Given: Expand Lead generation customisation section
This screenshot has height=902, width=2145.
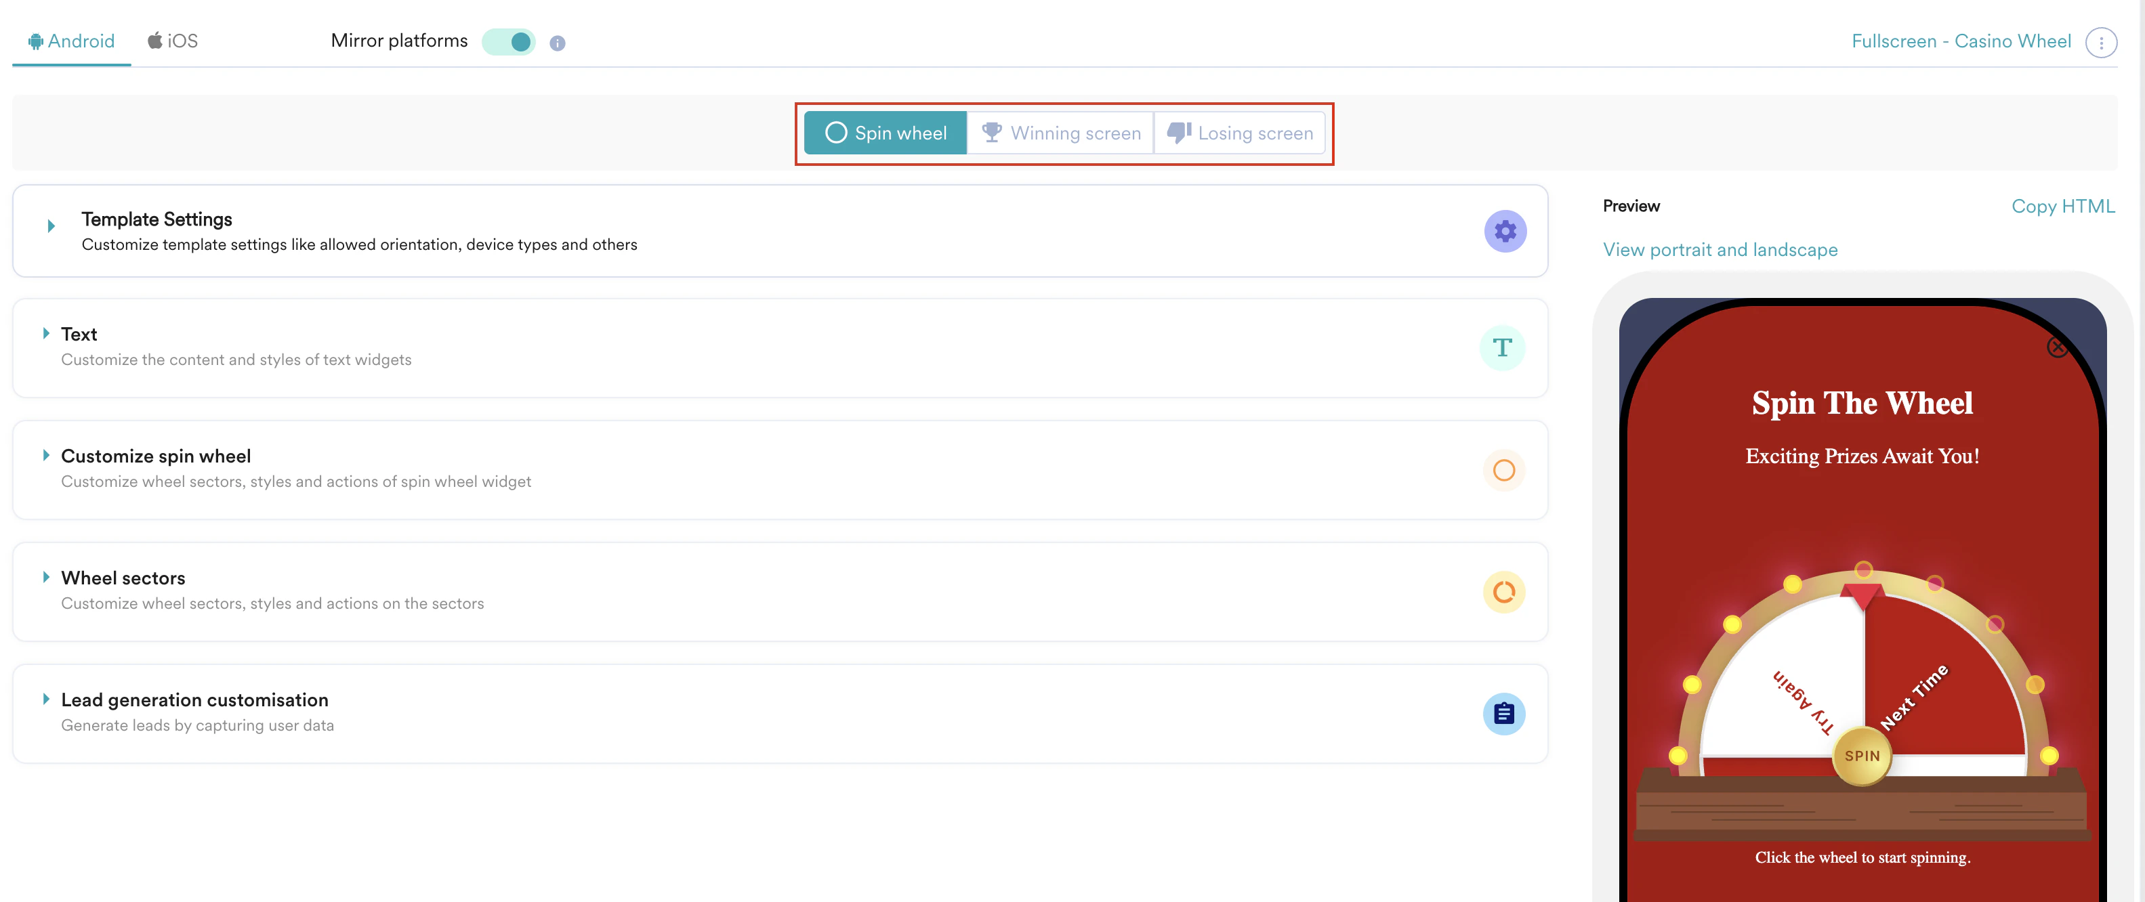Looking at the screenshot, I should click(x=46, y=699).
